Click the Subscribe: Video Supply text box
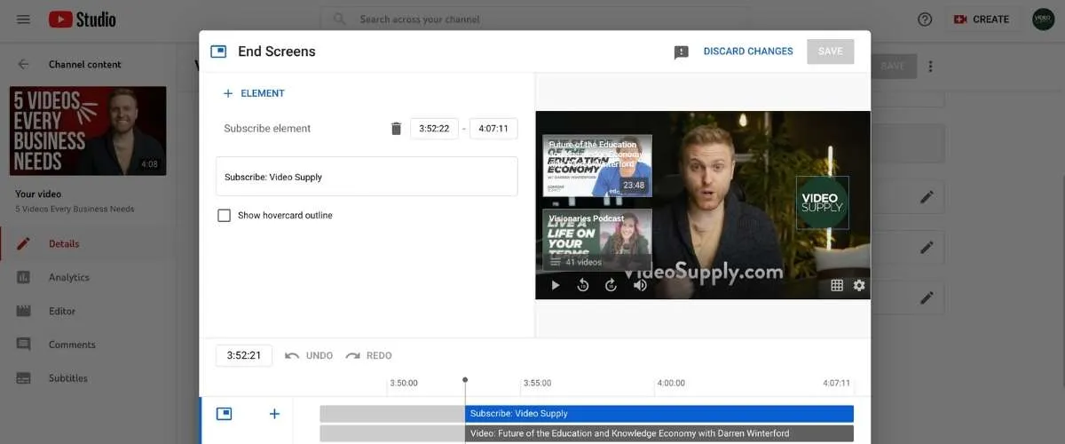1065x444 pixels. (367, 177)
